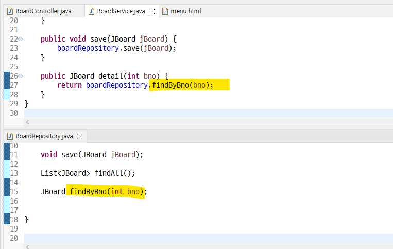Click the left scroll arrow in BoardService editor
This screenshot has height=249, width=393.
coord(27,122)
